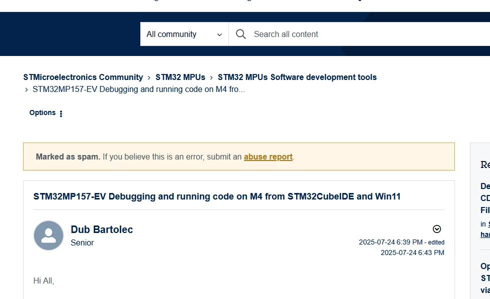Viewport: 490px width, 299px height.
Task: Click the edited 2025-07-24 6:43 PM date
Action: 412,252
